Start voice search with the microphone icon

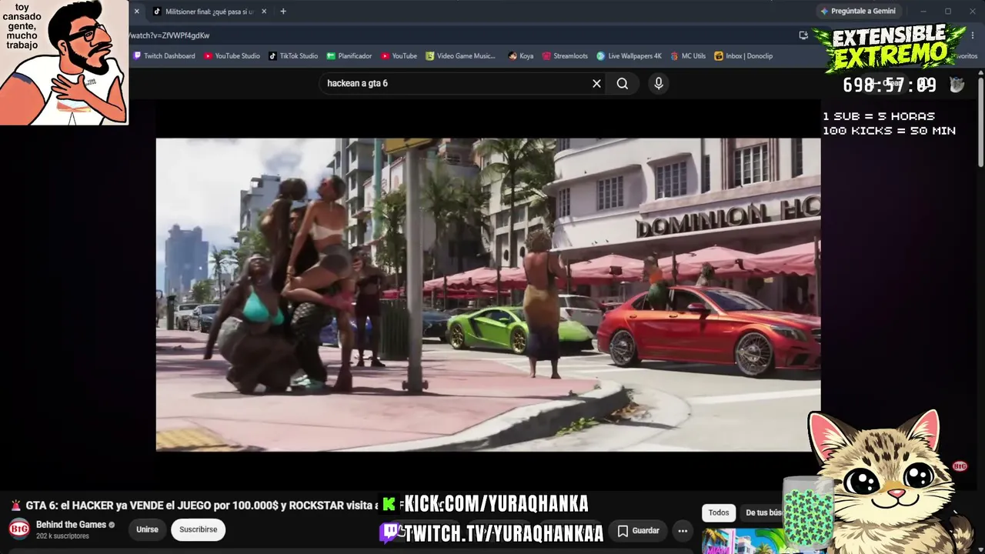[x=659, y=83]
